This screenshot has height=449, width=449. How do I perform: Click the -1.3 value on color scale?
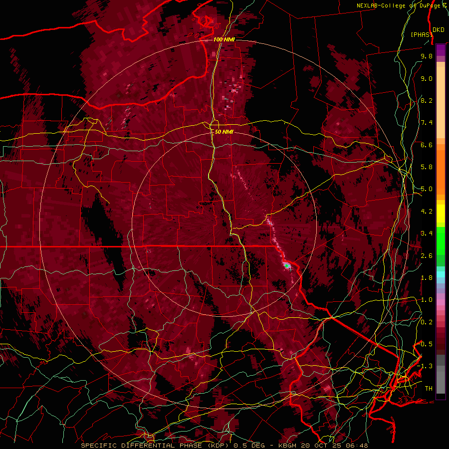pos(425,366)
